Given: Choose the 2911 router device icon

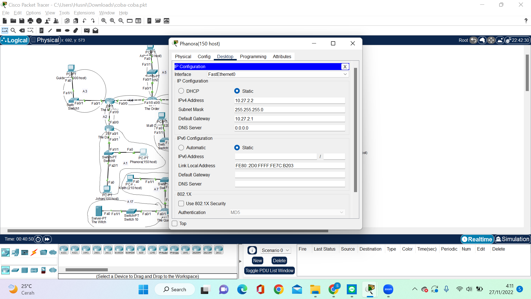Looking at the screenshot, I should (x=108, y=249).
